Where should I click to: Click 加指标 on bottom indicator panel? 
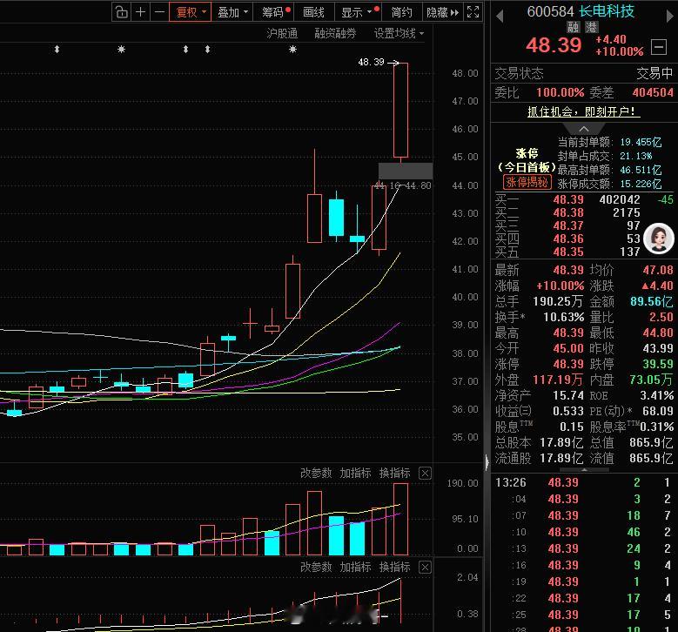[x=355, y=567]
